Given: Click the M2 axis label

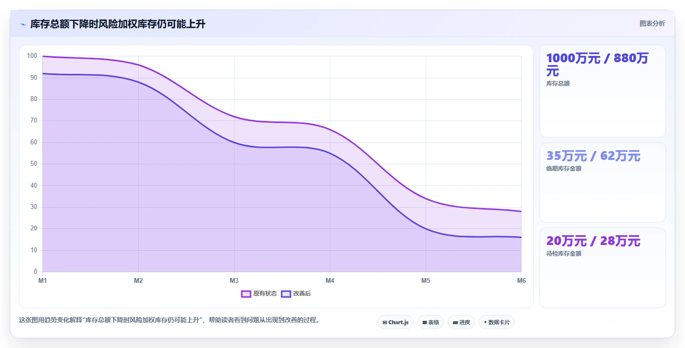Looking at the screenshot, I should coord(138,280).
